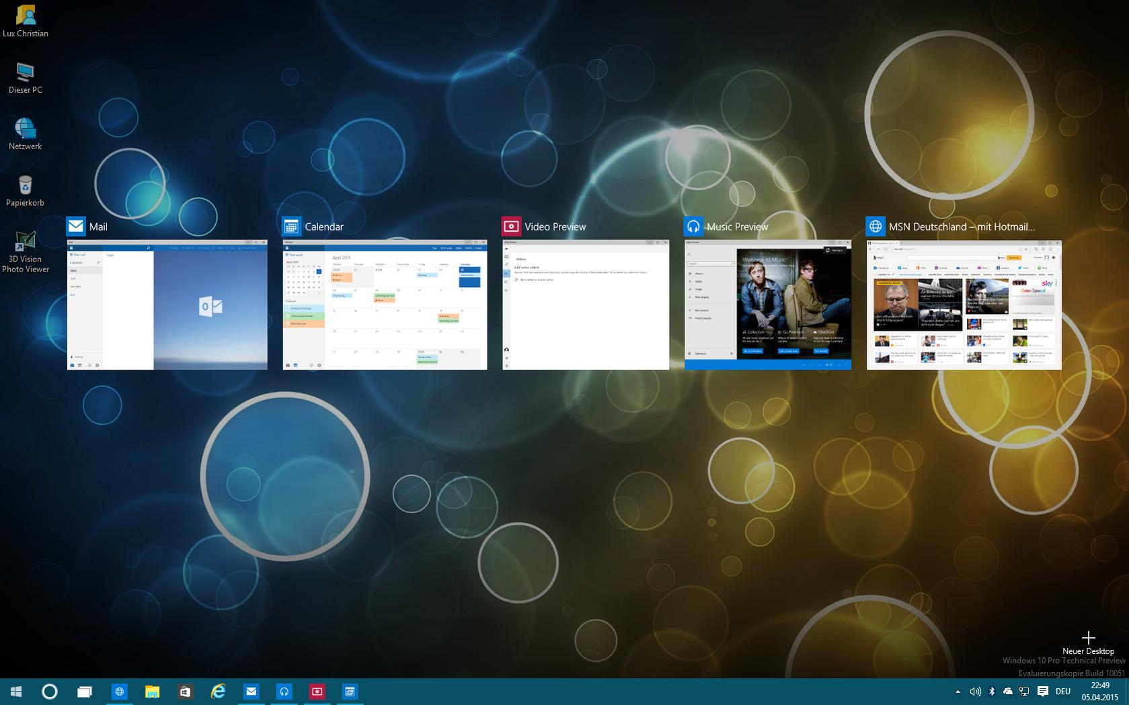Screen dimensions: 1129x705
Task: Switch to the MSN Deutschland browser thumbnail
Action: tap(964, 304)
